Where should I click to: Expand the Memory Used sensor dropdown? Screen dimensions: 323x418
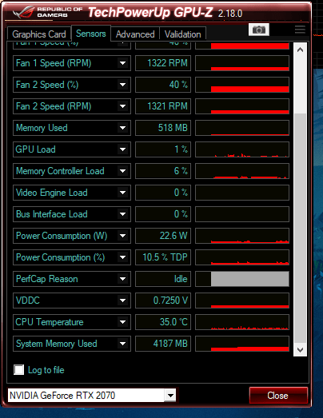122,128
